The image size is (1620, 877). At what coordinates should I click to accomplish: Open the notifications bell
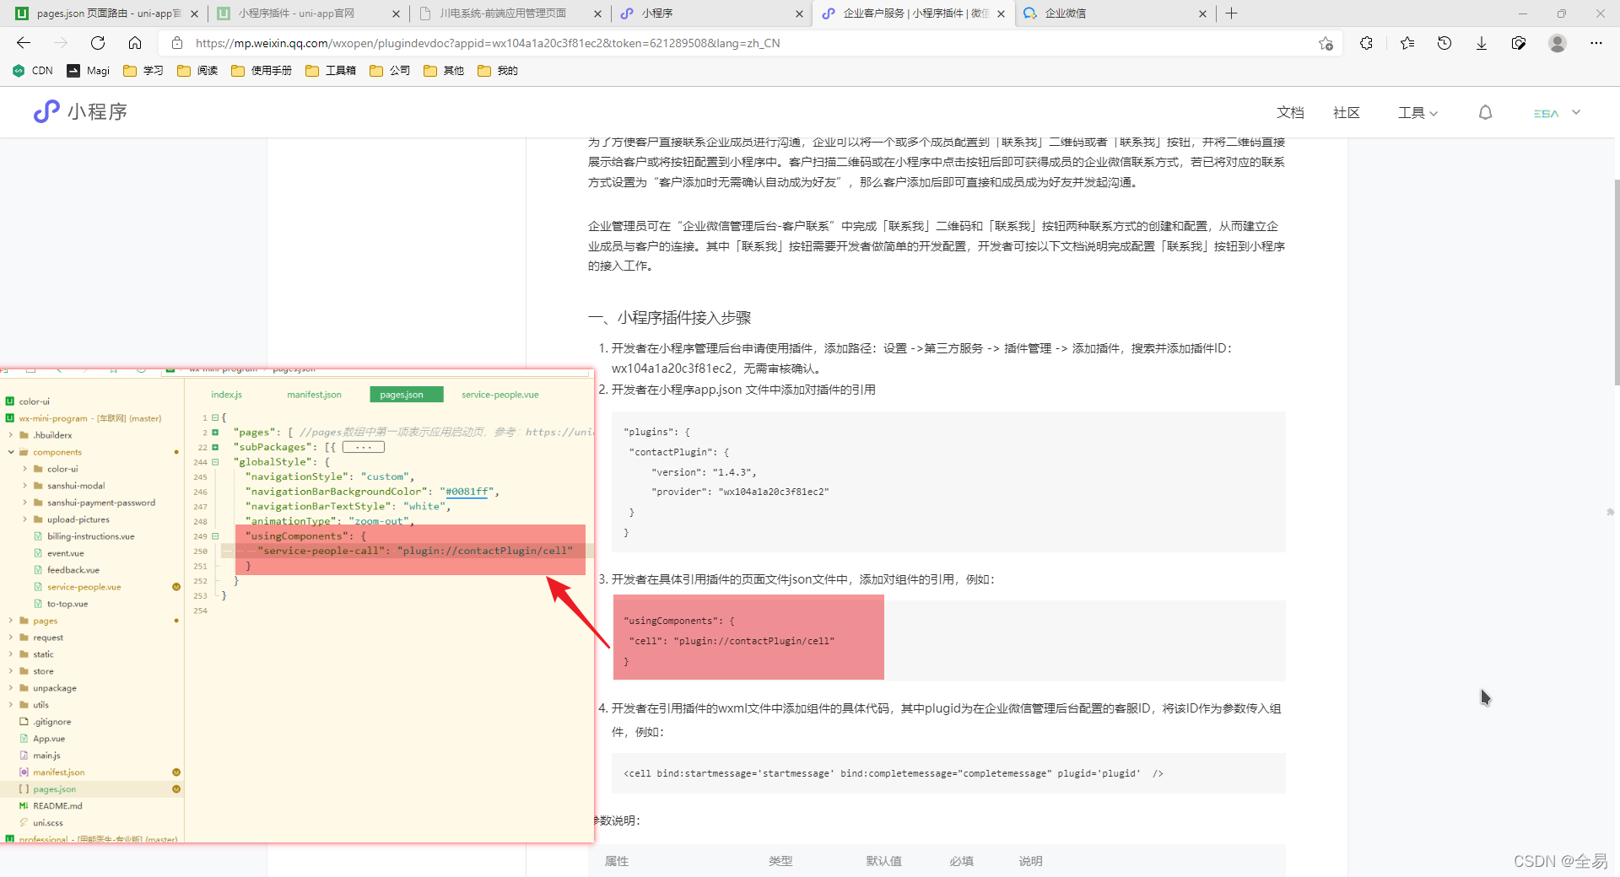click(1486, 113)
